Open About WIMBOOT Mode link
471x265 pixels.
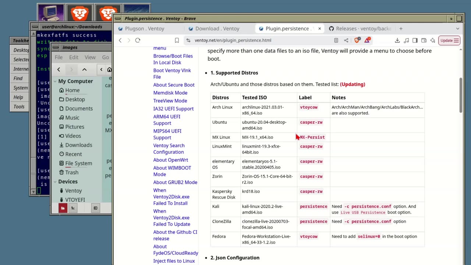coord(172,171)
